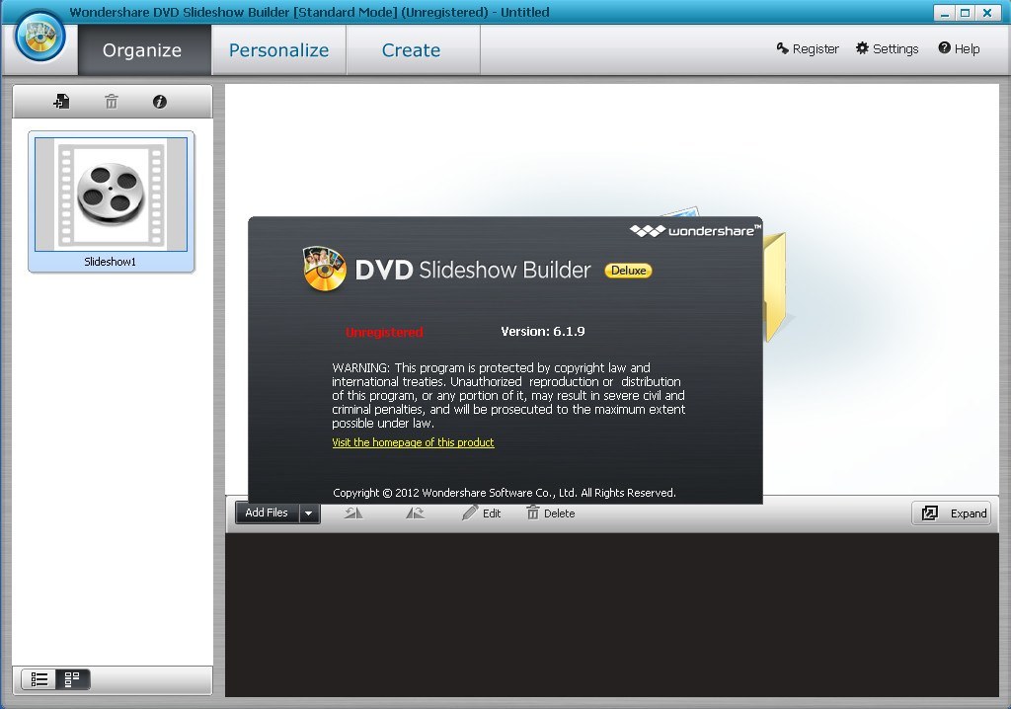Viewport: 1011px width, 709px height.
Task: Switch to the Personalize tab
Action: 278,49
